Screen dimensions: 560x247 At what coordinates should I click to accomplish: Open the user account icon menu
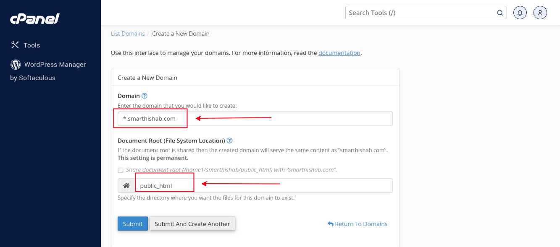(x=540, y=13)
